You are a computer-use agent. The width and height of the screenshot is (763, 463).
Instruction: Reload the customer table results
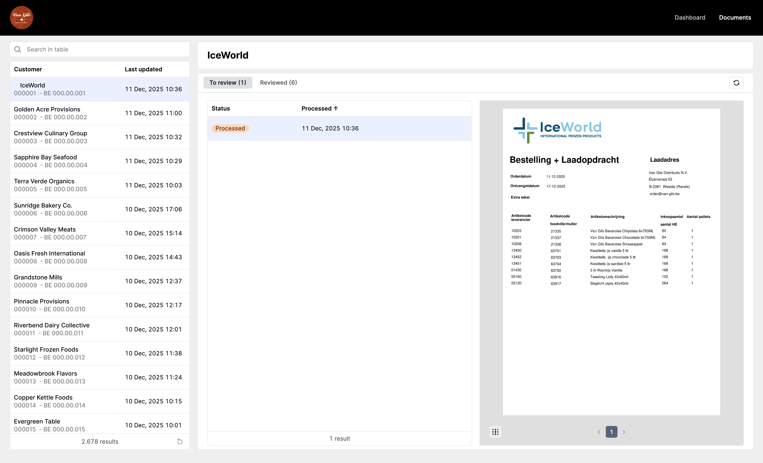[x=180, y=441]
